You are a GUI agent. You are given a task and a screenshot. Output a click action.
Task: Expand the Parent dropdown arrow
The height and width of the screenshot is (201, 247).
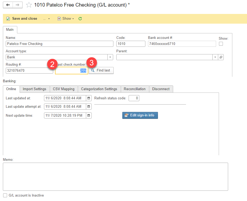pos(215,57)
